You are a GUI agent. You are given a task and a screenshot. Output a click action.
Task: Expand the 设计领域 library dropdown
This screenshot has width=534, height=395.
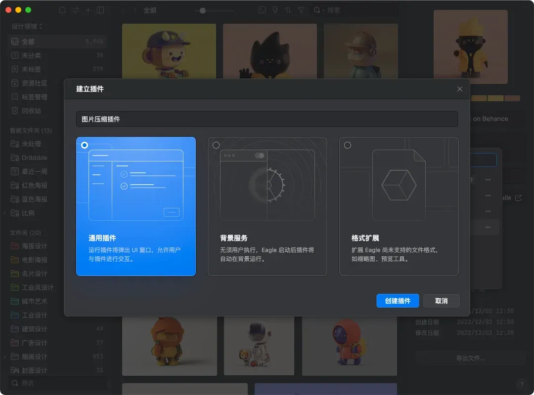tap(27, 26)
